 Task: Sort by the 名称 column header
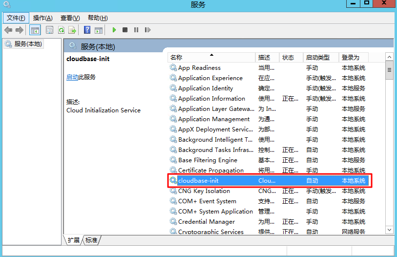point(211,58)
